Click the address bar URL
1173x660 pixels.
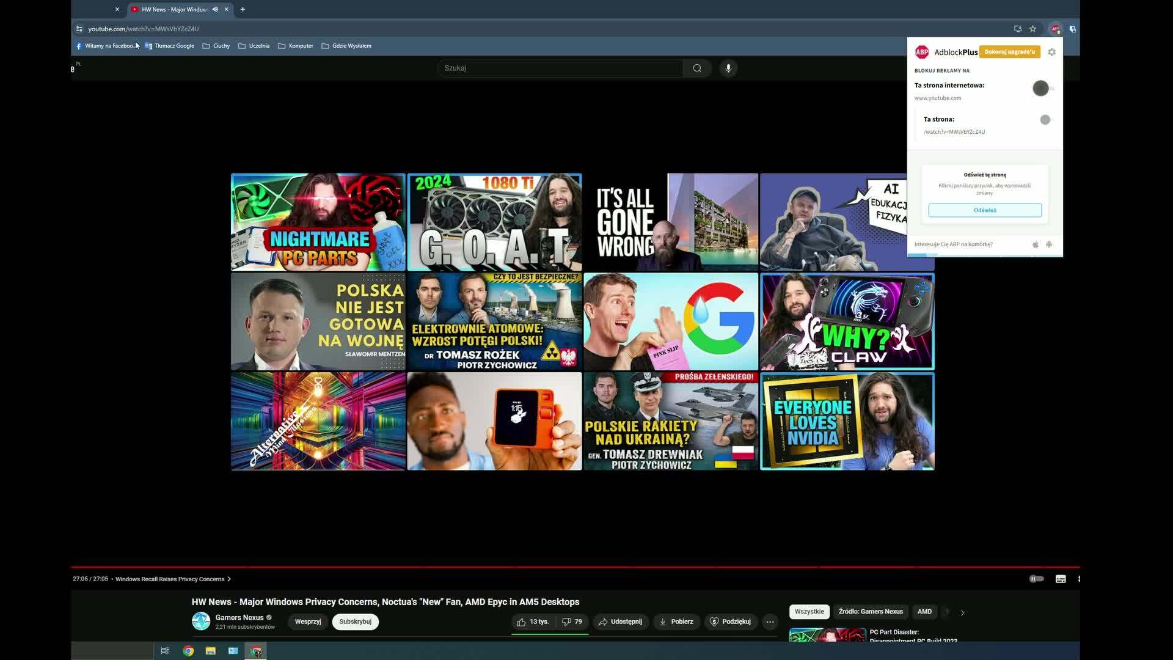coord(143,29)
